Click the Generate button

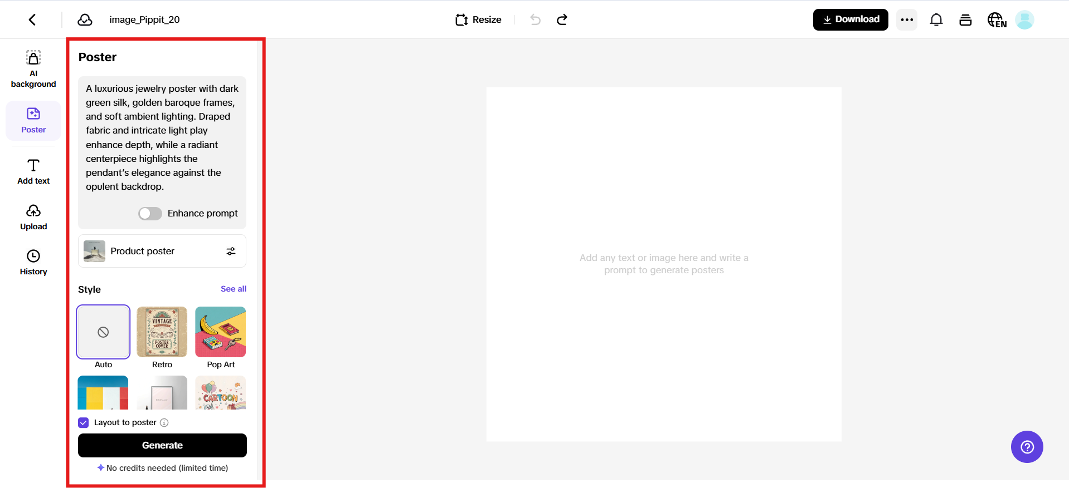(162, 446)
